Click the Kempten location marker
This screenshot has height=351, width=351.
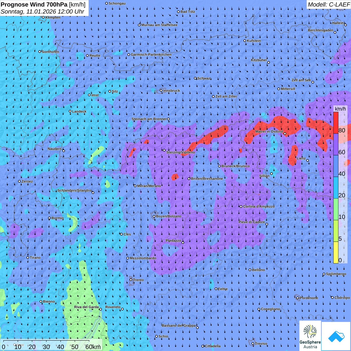pyautogui.click(x=43, y=17)
